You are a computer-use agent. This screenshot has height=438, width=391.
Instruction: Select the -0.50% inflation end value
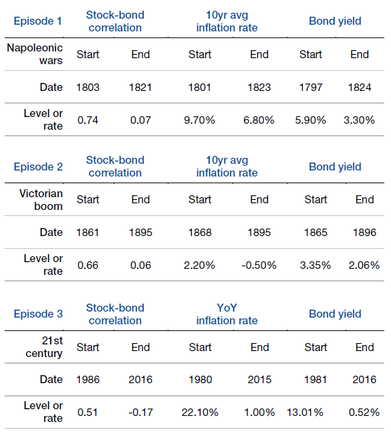click(259, 265)
